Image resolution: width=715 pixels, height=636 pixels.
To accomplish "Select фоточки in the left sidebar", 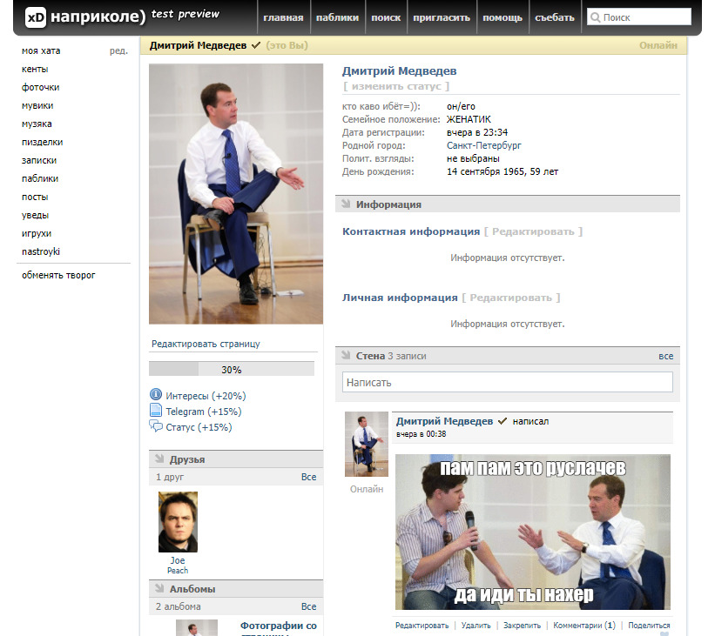I will pyautogui.click(x=41, y=87).
